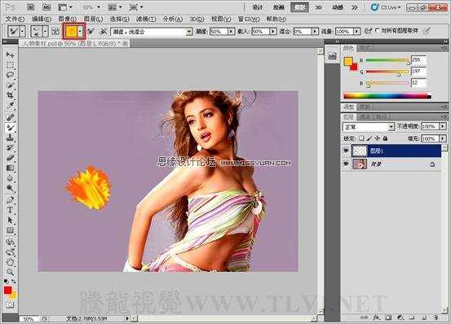The width and height of the screenshot is (451, 324).
Task: Select the Path Selection tool
Action: click(x=10, y=220)
